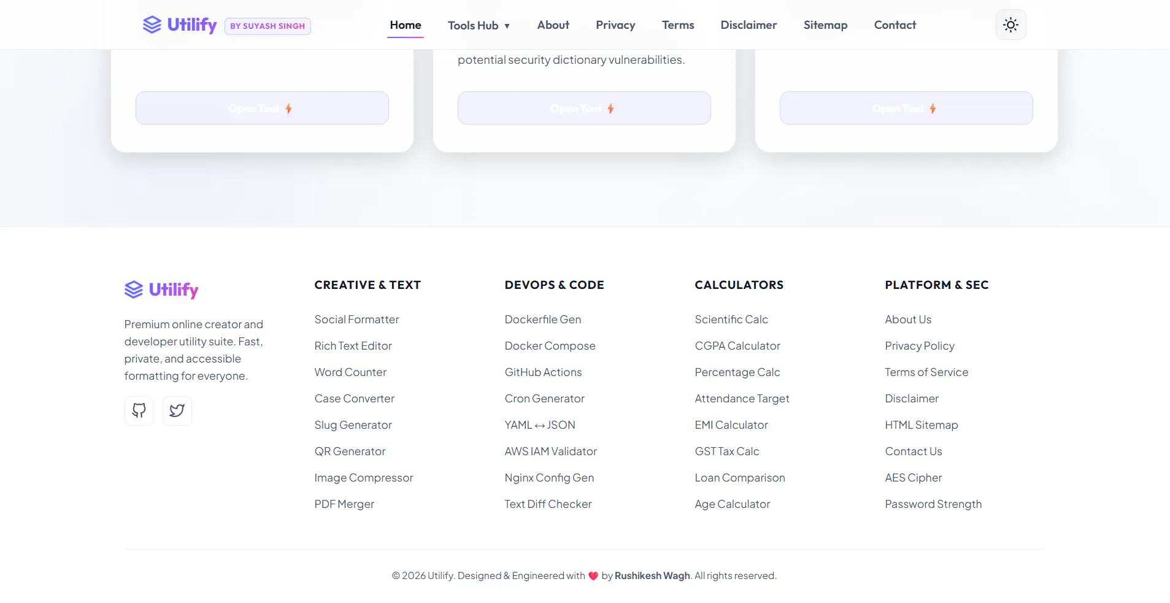1170x603 pixels.
Task: Open HTML Sitemap footer link
Action: pos(922,425)
